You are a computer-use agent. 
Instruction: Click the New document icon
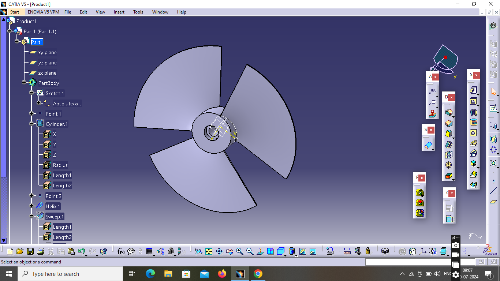(x=10, y=251)
